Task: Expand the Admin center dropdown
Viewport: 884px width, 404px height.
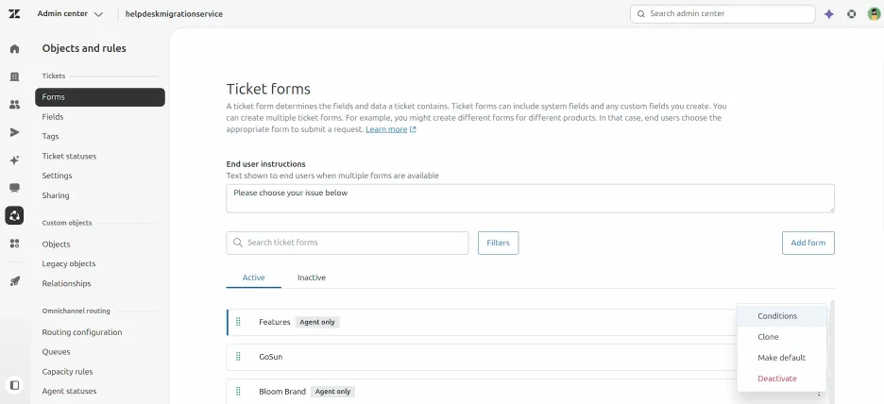Action: click(x=70, y=14)
